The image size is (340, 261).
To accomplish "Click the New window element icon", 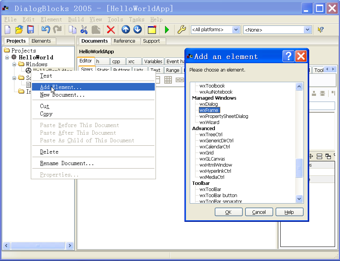I will point(152,30).
